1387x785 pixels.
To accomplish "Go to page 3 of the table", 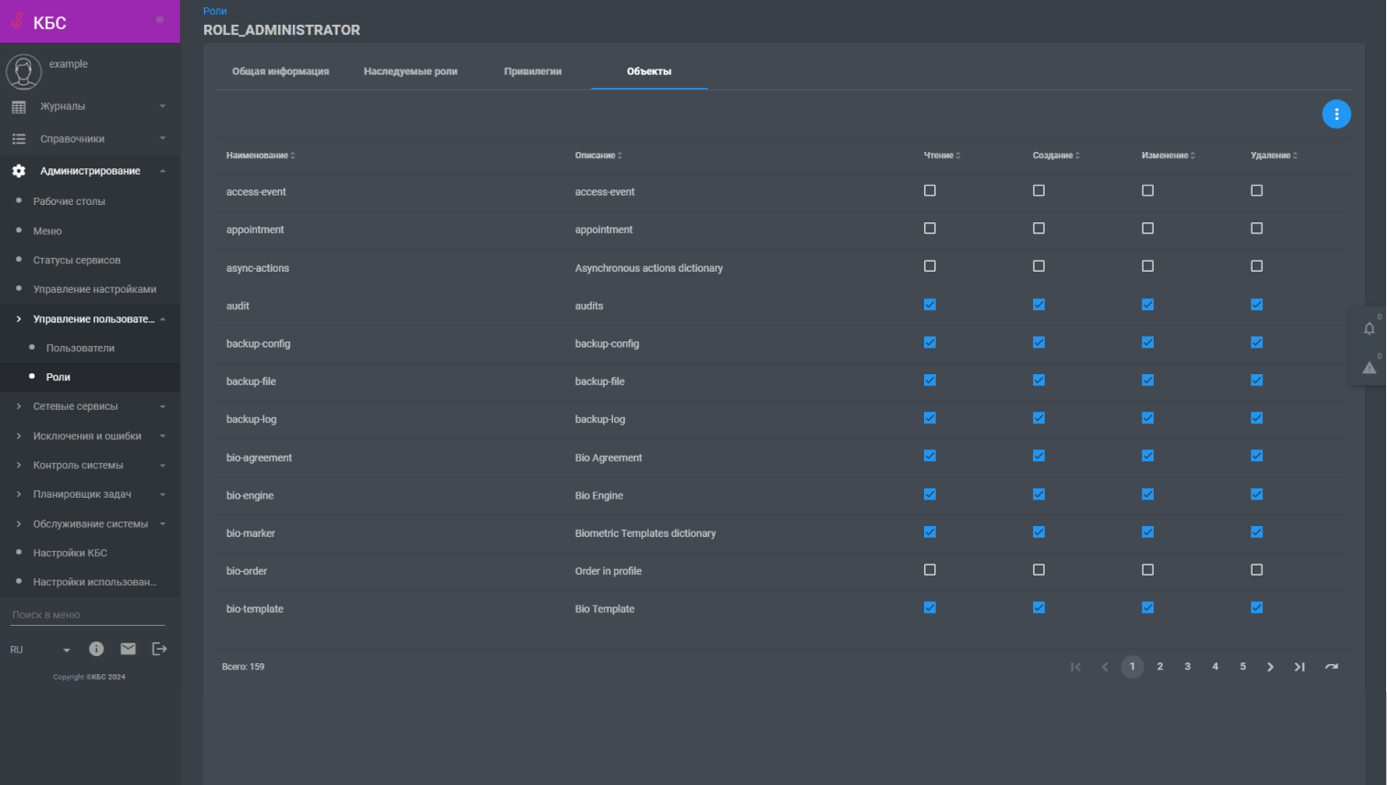I will (1188, 667).
